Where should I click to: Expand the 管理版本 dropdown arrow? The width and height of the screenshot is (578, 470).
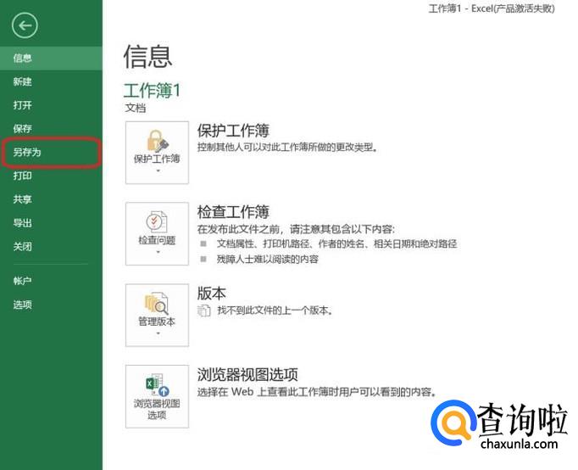[x=158, y=333]
